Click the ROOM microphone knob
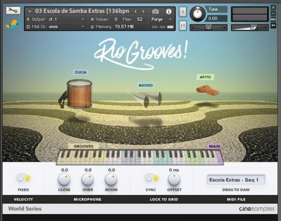The height and width of the screenshot is (221, 281). pos(111,179)
